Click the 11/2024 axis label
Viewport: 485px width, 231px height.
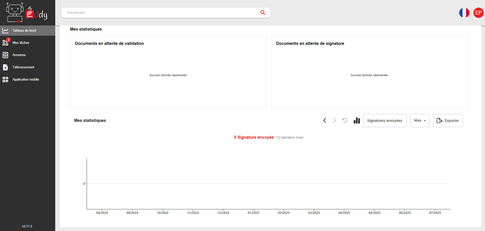193,213
